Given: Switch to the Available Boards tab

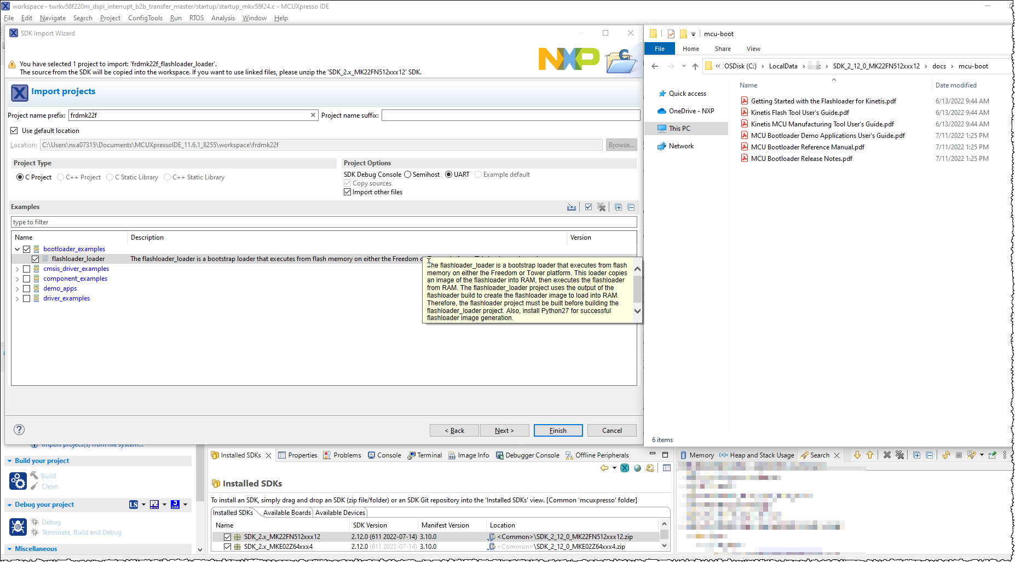Looking at the screenshot, I should click(286, 512).
